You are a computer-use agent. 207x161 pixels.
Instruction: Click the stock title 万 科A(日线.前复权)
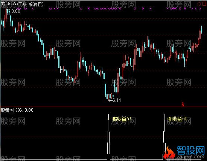tap(22, 5)
